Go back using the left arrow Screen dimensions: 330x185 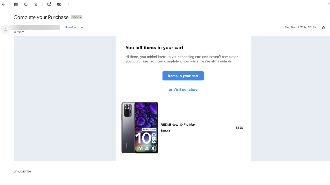[x=3, y=4]
